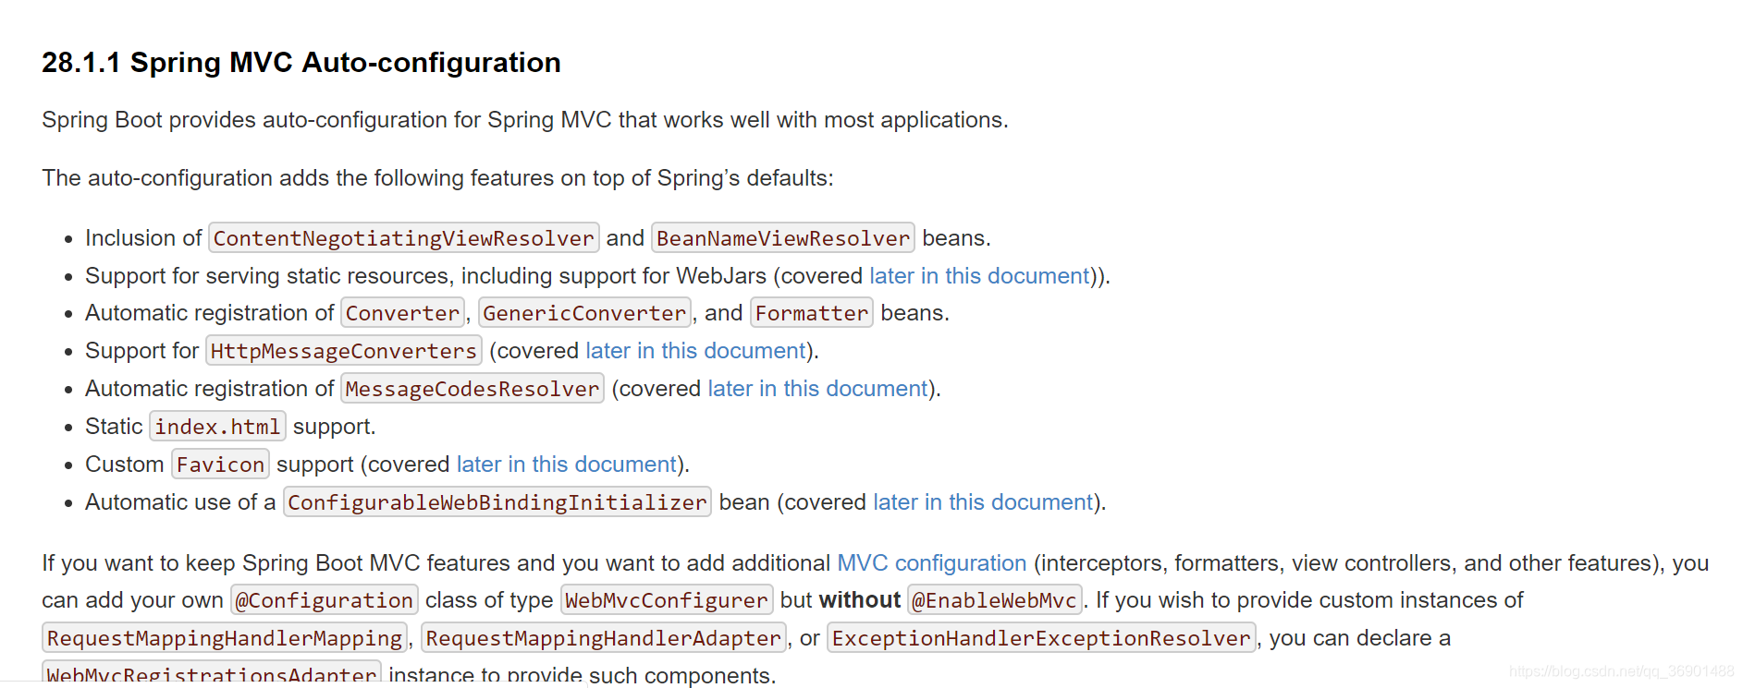Click the bold word 'without'

[x=860, y=600]
